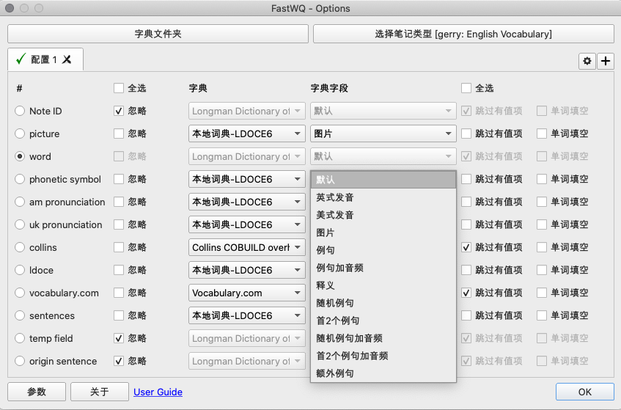Select the am pronunciation radio button
Screen dimensions: 621x410
[20, 202]
